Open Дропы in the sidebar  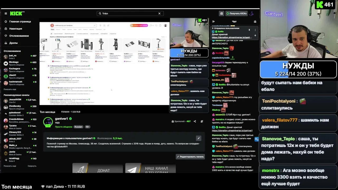click(x=11, y=43)
